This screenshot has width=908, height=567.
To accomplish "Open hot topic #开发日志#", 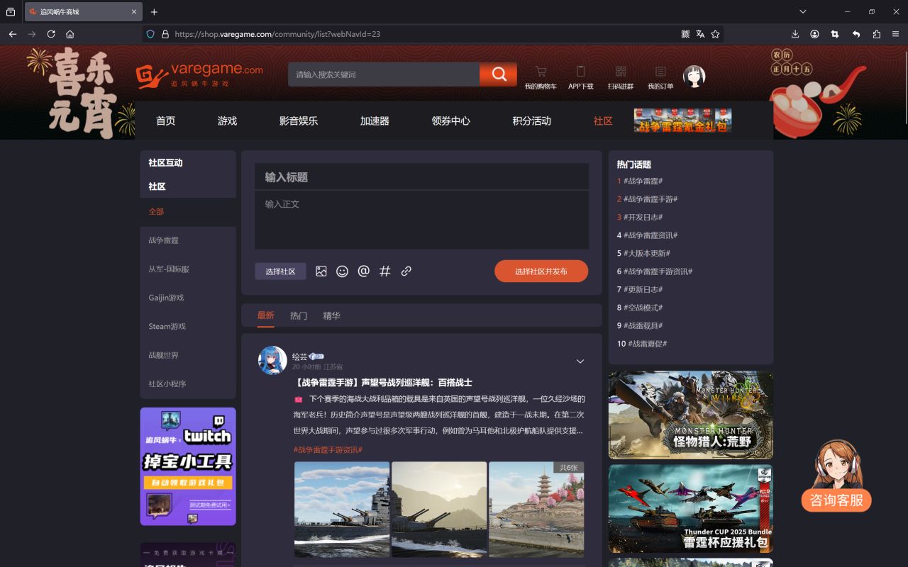I will pyautogui.click(x=643, y=217).
